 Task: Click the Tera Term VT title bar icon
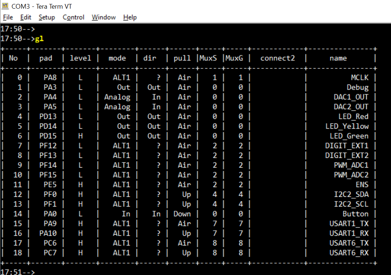pyautogui.click(x=5, y=6)
